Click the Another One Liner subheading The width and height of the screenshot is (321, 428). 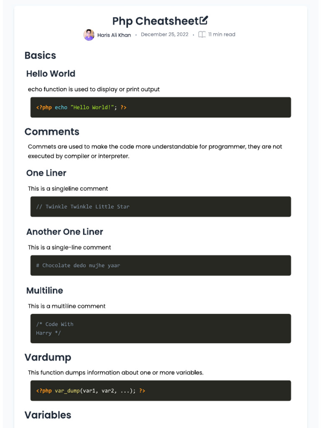64,232
